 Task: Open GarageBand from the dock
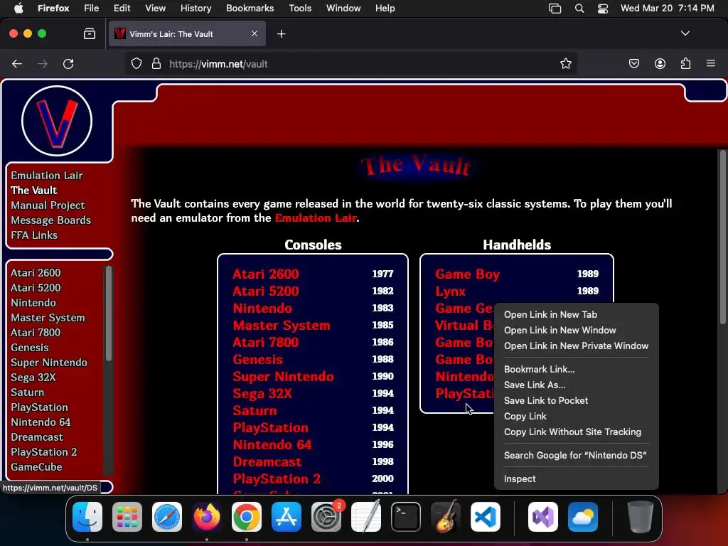(446, 517)
